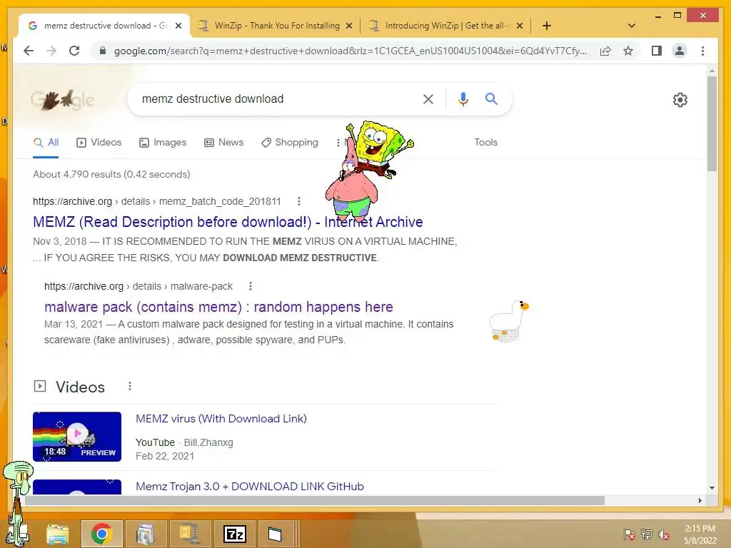The height and width of the screenshot is (548, 731).
Task: Open options for memz_batch_code result
Action: click(x=299, y=201)
